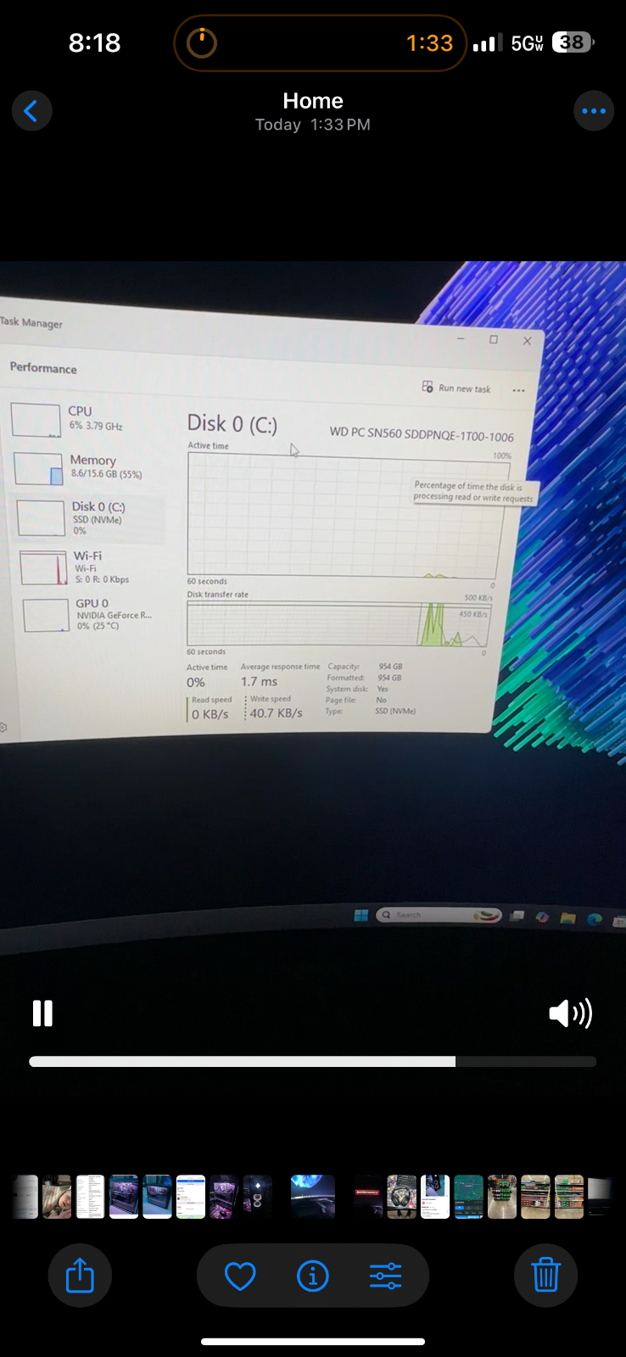This screenshot has width=626, height=1357.
Task: Open the Info details icon
Action: click(x=313, y=1276)
